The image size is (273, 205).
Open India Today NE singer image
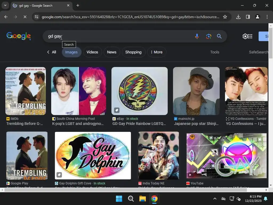click(159, 156)
